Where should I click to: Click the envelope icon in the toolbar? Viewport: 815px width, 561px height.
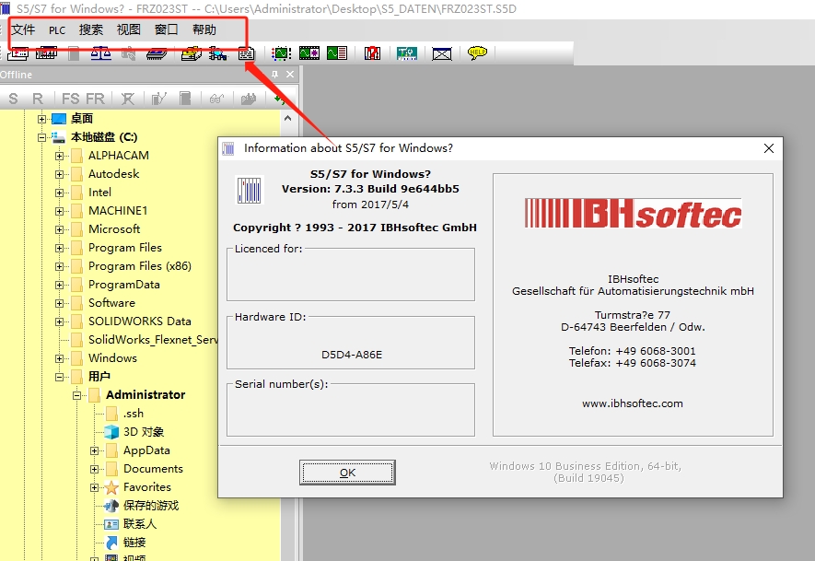tap(442, 53)
